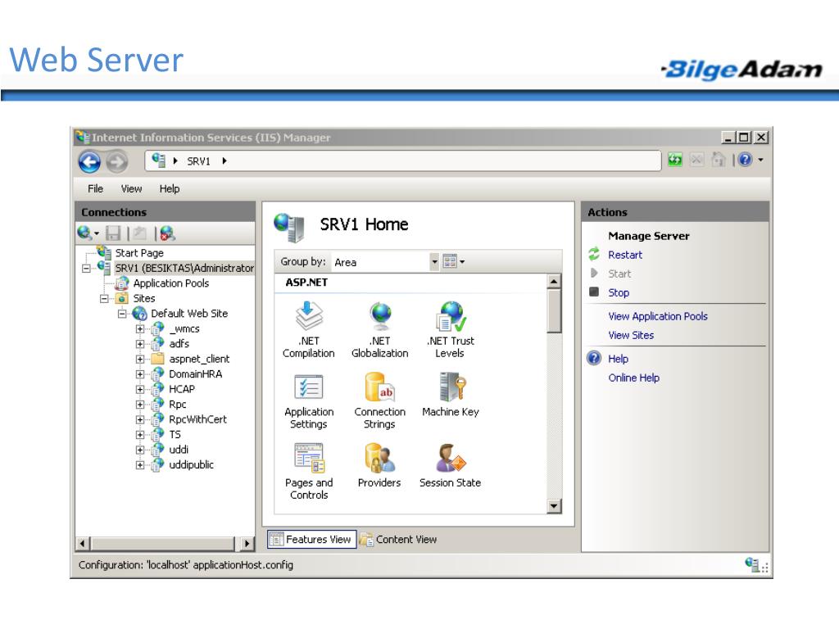Screen dimensions: 839x629
Task: Click the Stop loading toolbar icon
Action: (696, 160)
